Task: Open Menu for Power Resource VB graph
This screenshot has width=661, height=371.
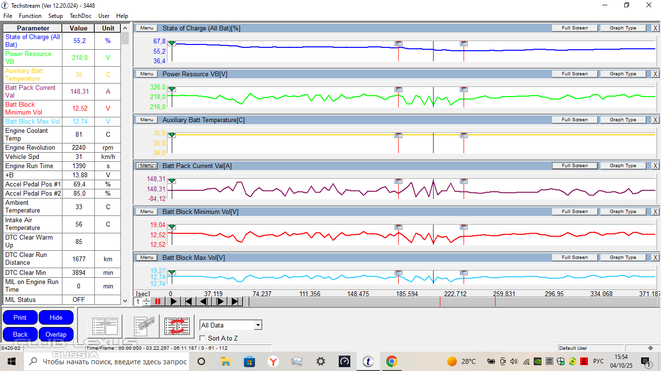Action: [147, 74]
